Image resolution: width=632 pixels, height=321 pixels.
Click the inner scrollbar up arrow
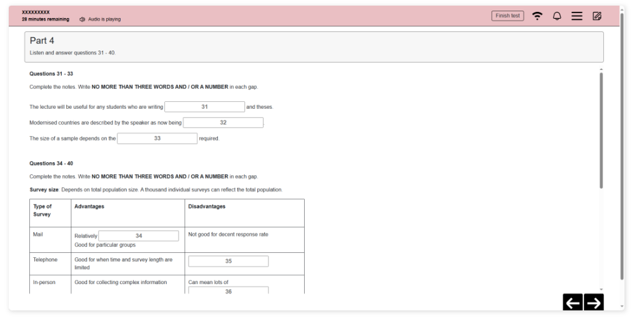pos(601,70)
